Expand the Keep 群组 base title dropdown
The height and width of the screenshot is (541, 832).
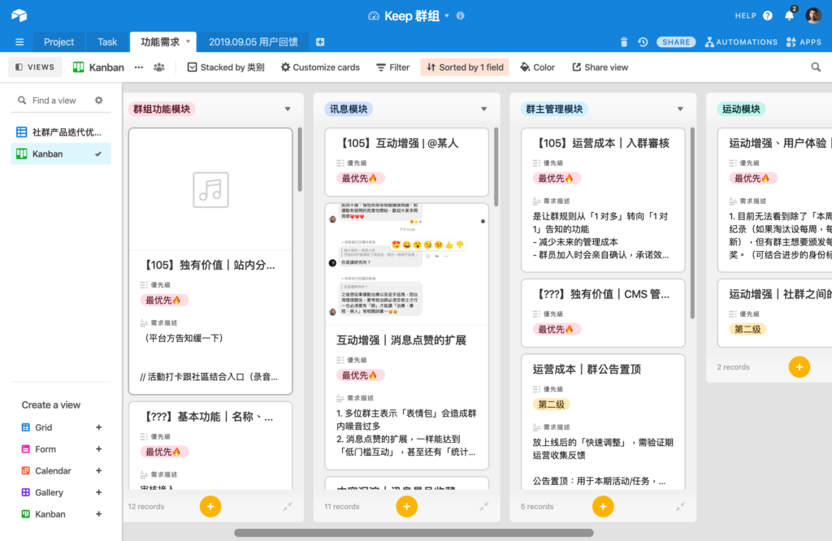pyautogui.click(x=447, y=15)
